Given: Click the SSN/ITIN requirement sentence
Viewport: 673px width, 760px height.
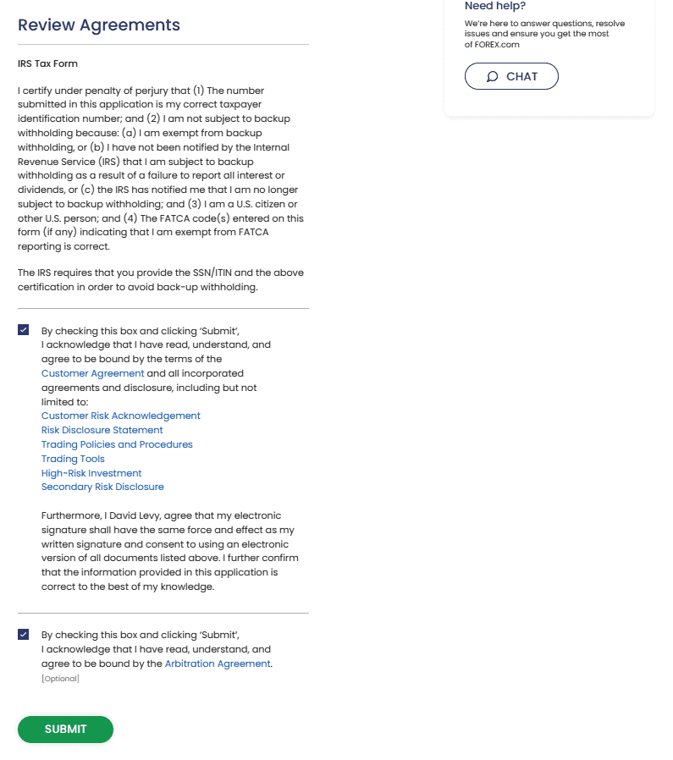Looking at the screenshot, I should [161, 279].
